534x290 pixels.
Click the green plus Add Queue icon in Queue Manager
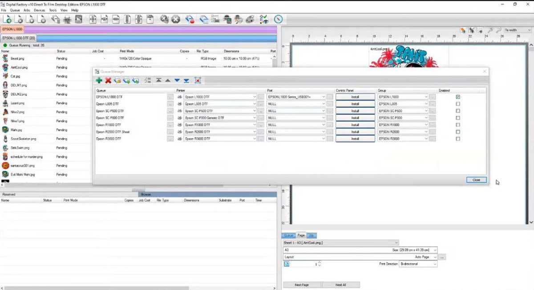[99, 81]
